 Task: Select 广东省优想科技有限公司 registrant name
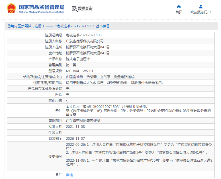coord(85,41)
